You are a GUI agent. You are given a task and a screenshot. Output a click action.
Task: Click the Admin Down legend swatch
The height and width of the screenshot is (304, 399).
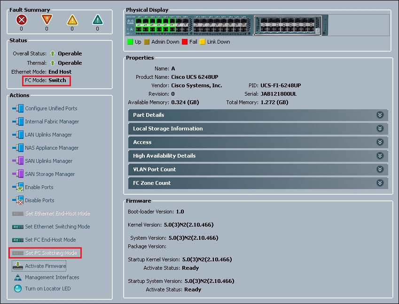pyautogui.click(x=147, y=42)
